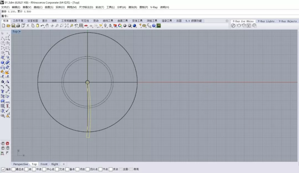Viewport: 299px width, 173px height.
Task: Open the 文件(F) menu
Action: [5, 7]
